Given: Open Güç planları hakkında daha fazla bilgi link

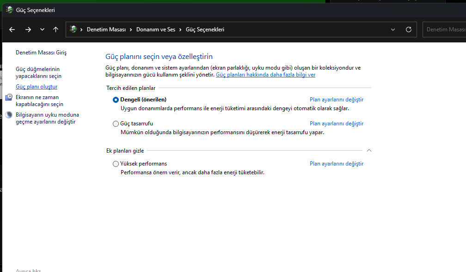Looking at the screenshot, I should tap(265, 75).
